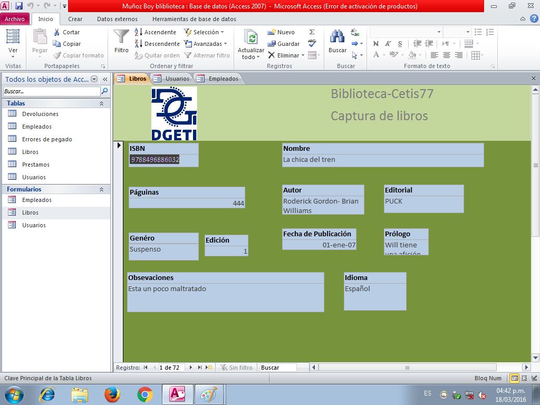This screenshot has height=405, width=540.
Task: Click the Filtro funnel icon
Action: [x=121, y=36]
